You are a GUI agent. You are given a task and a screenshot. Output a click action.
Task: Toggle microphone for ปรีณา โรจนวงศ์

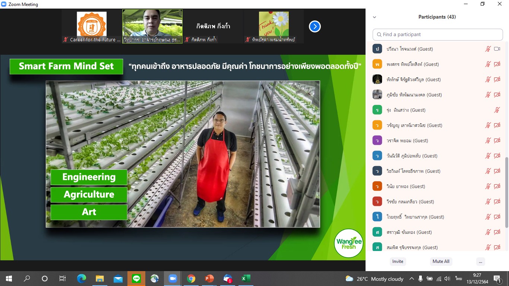pos(488,49)
